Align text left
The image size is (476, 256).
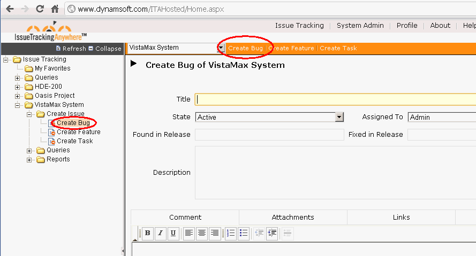189,233
